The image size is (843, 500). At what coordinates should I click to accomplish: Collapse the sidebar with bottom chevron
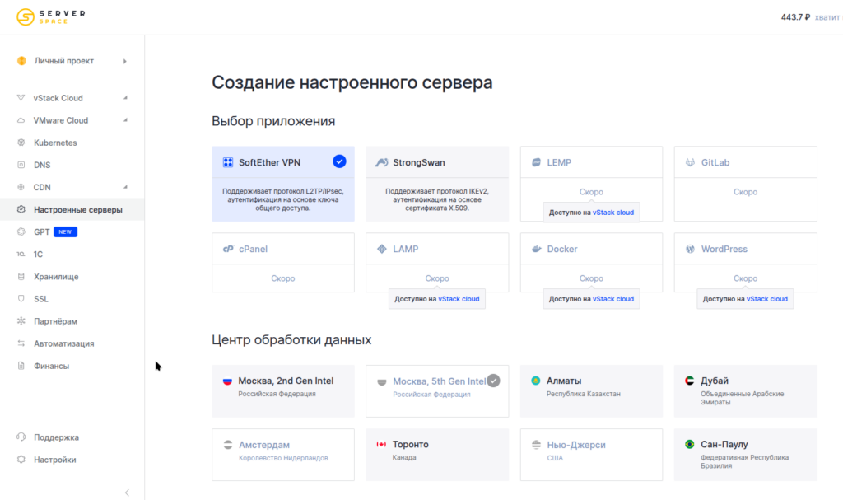point(127,493)
